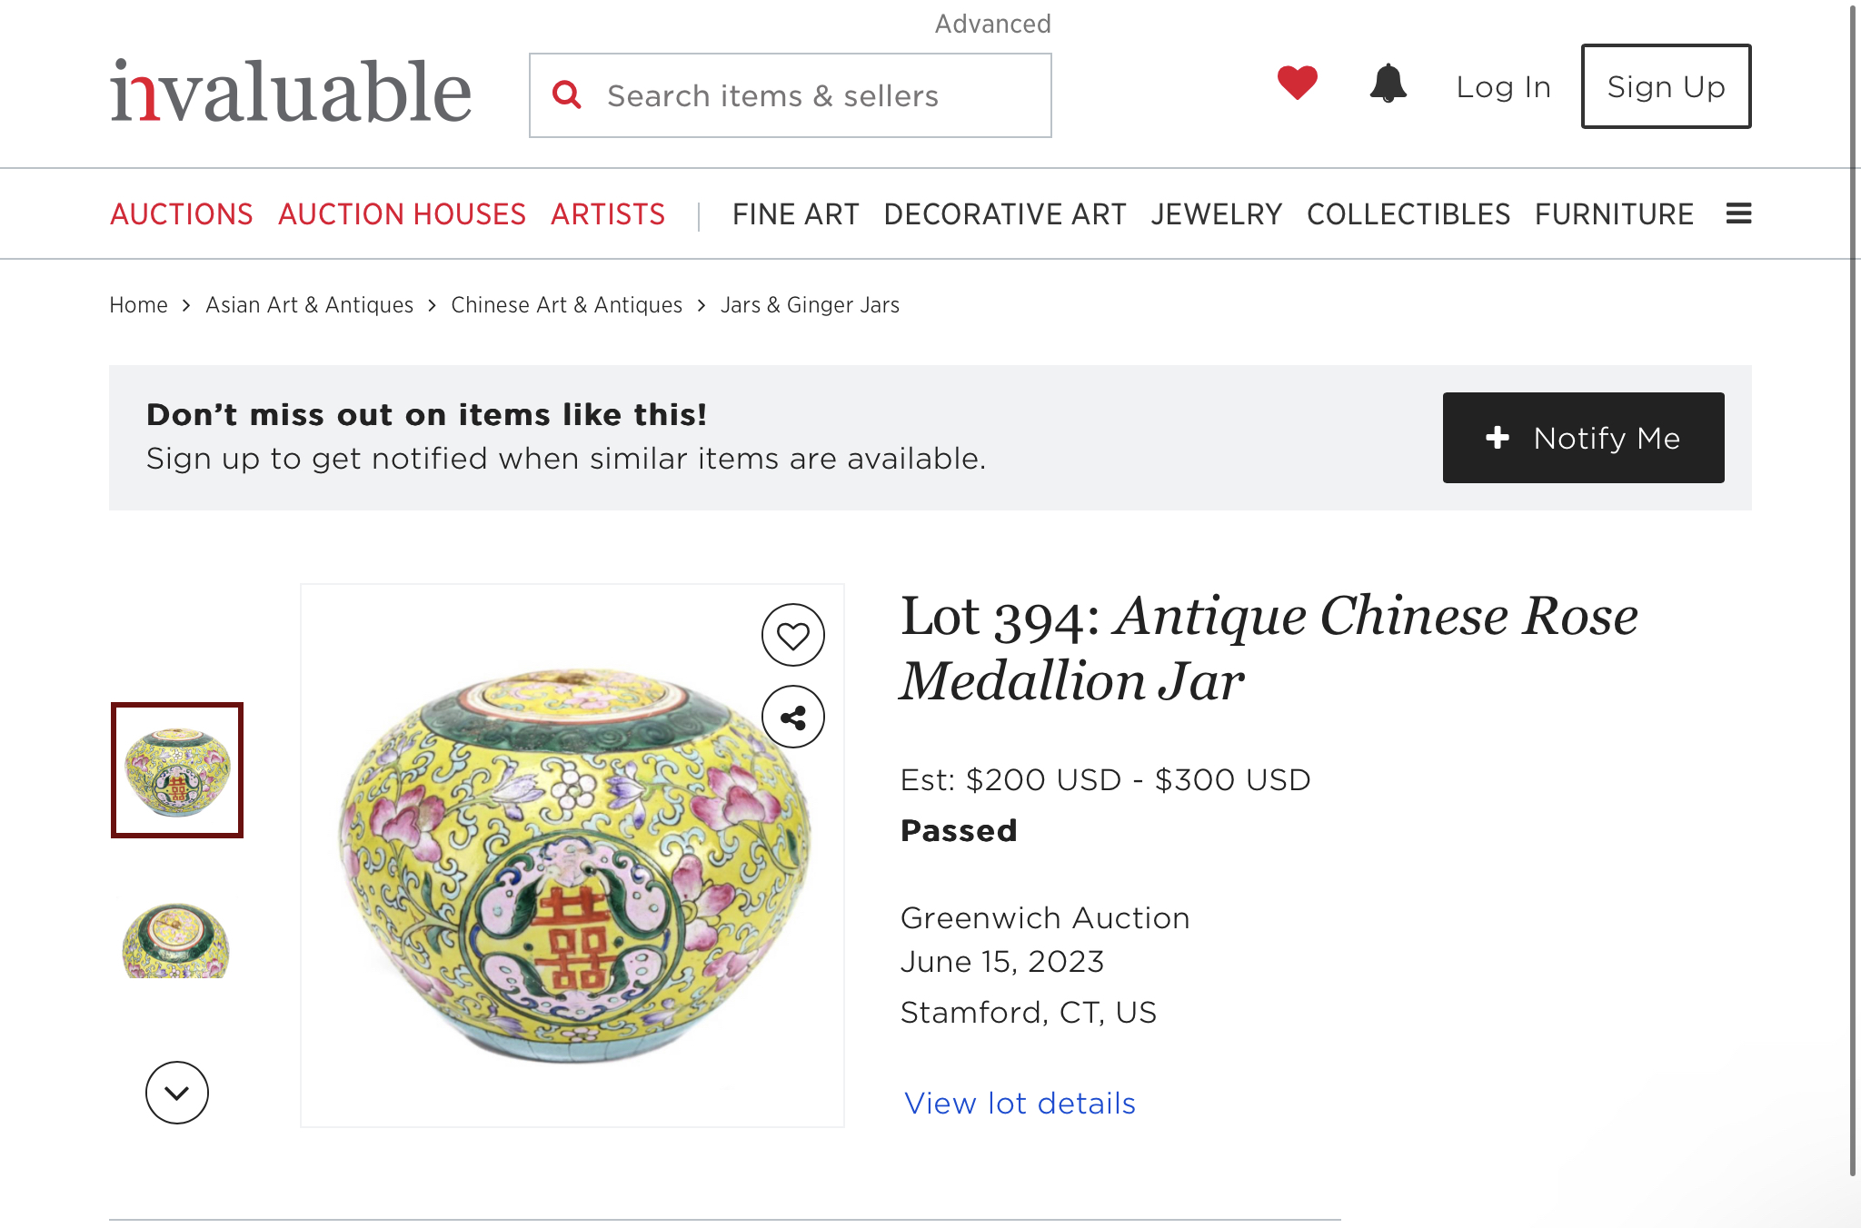This screenshot has width=1861, height=1228.
Task: Click the share icon on jar image
Action: (x=793, y=718)
